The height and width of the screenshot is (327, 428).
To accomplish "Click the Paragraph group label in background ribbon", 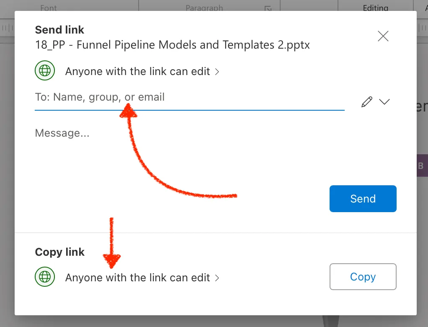I will coord(204,8).
